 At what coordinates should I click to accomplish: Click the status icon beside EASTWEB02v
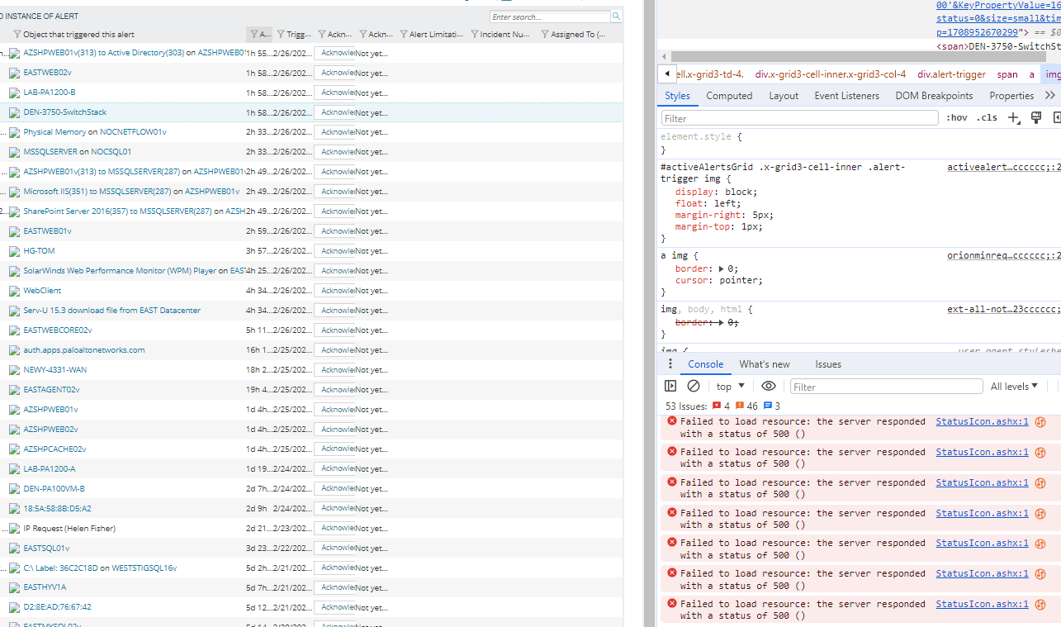point(14,73)
